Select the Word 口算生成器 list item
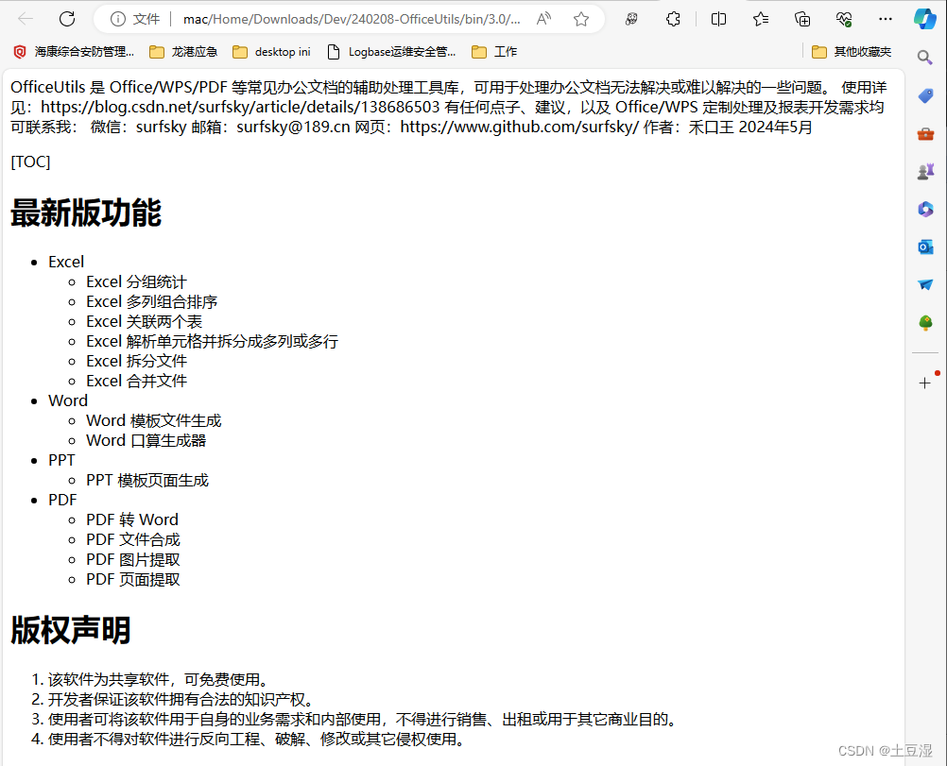 (146, 441)
